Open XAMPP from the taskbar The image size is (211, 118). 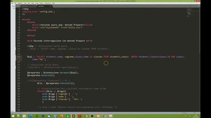tap(98, 116)
